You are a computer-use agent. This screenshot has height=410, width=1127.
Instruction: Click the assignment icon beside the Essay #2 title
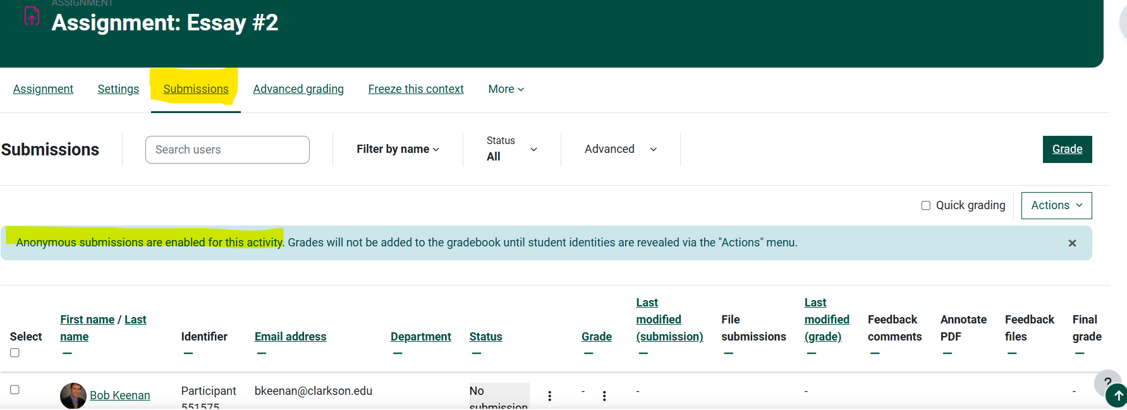[32, 16]
